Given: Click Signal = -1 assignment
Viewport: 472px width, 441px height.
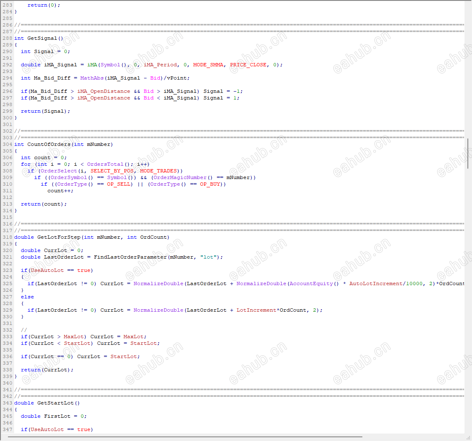Looking at the screenshot, I should [x=223, y=91].
